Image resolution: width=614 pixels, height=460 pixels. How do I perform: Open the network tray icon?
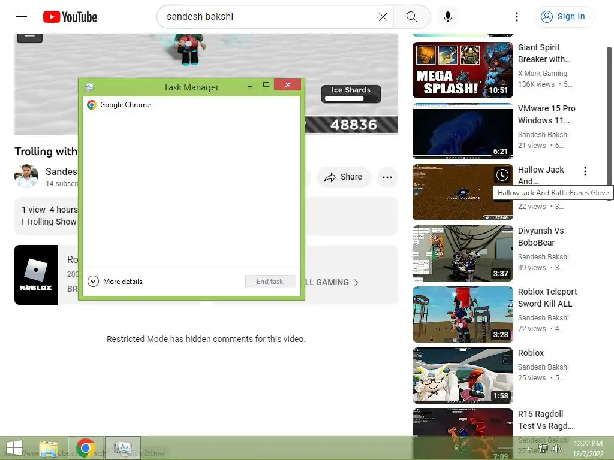pyautogui.click(x=543, y=449)
